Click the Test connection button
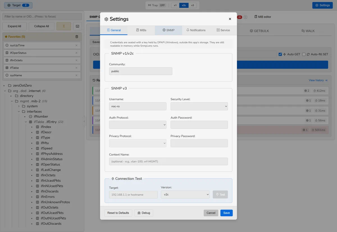The image size is (337, 232). 220,194
